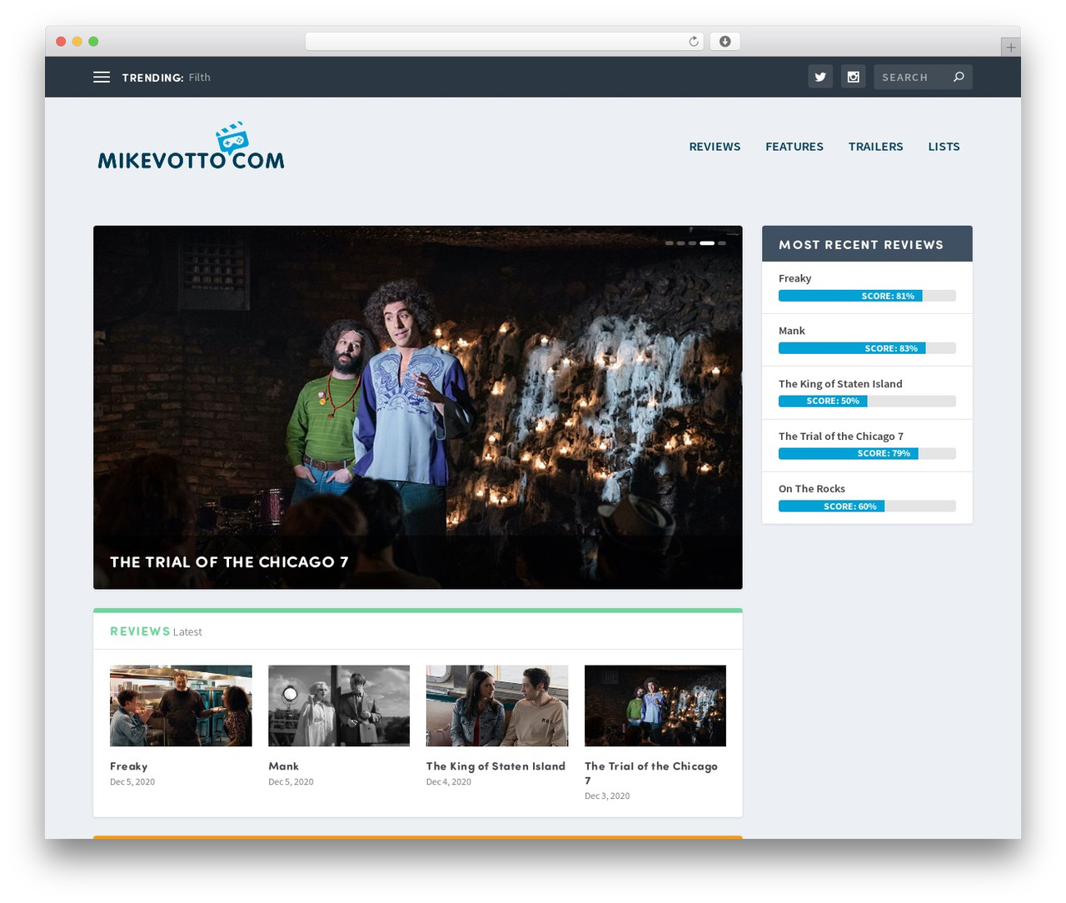Click the browser address bar
Viewport: 1066px width, 903px height.
pos(504,41)
